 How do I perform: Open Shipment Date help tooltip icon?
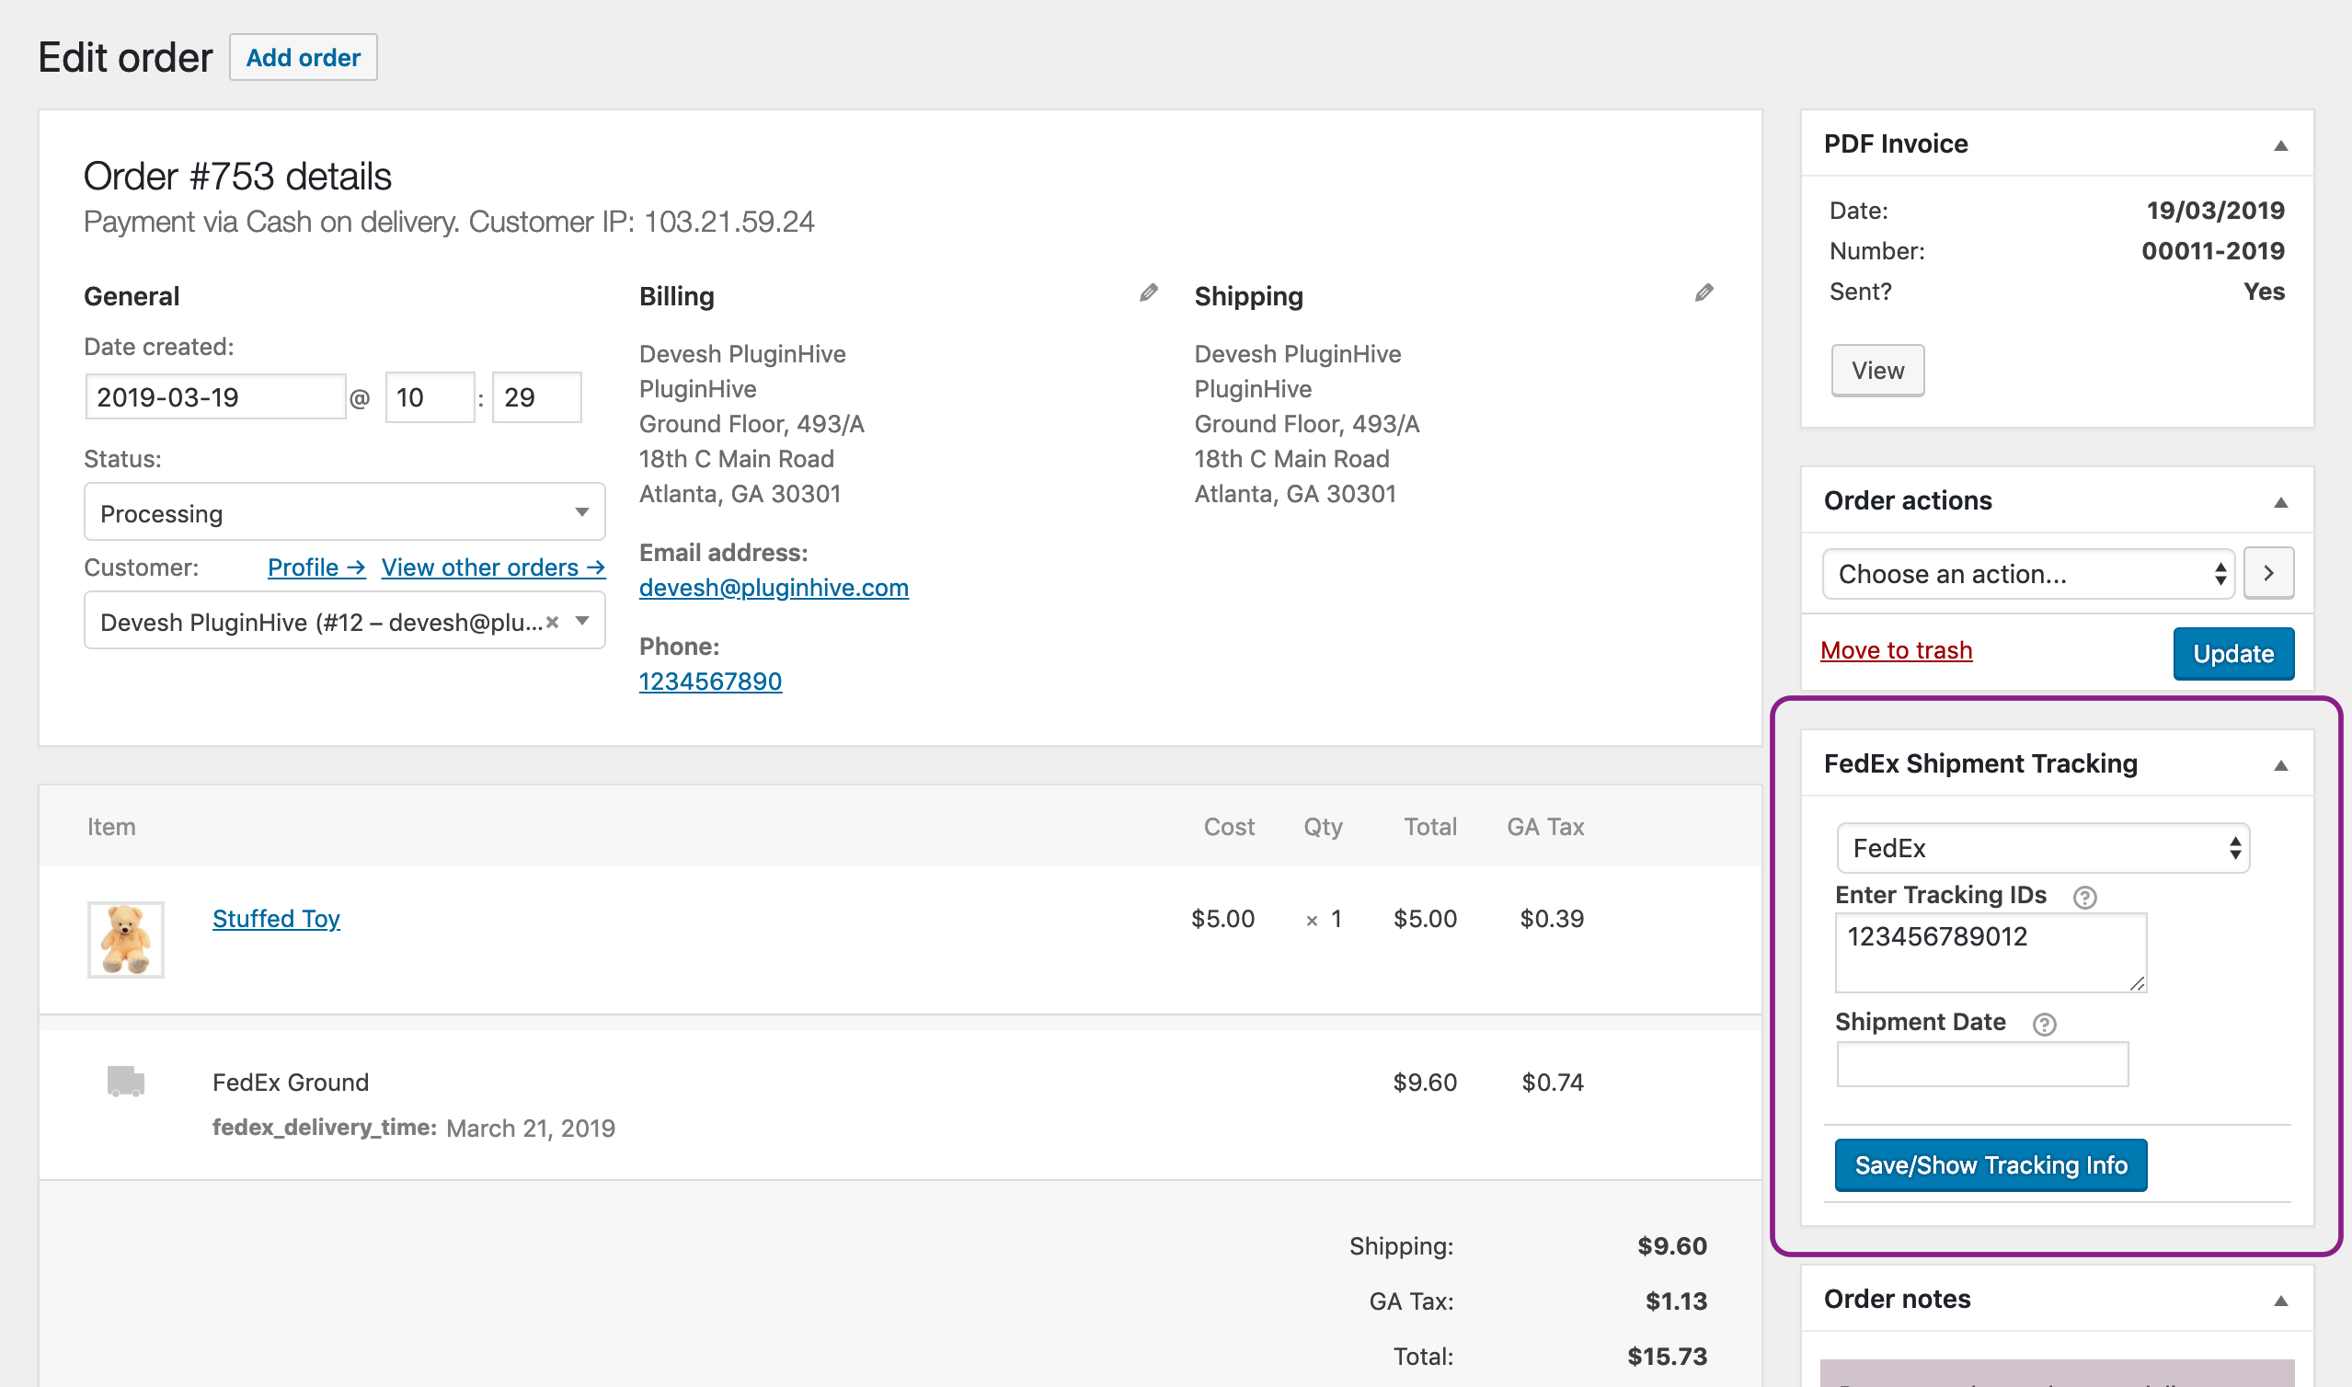2044,1025
